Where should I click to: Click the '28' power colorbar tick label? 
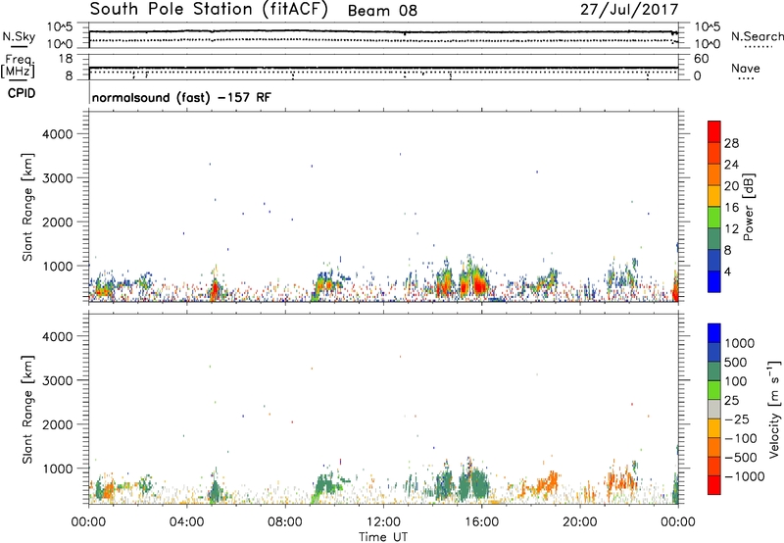(x=731, y=143)
